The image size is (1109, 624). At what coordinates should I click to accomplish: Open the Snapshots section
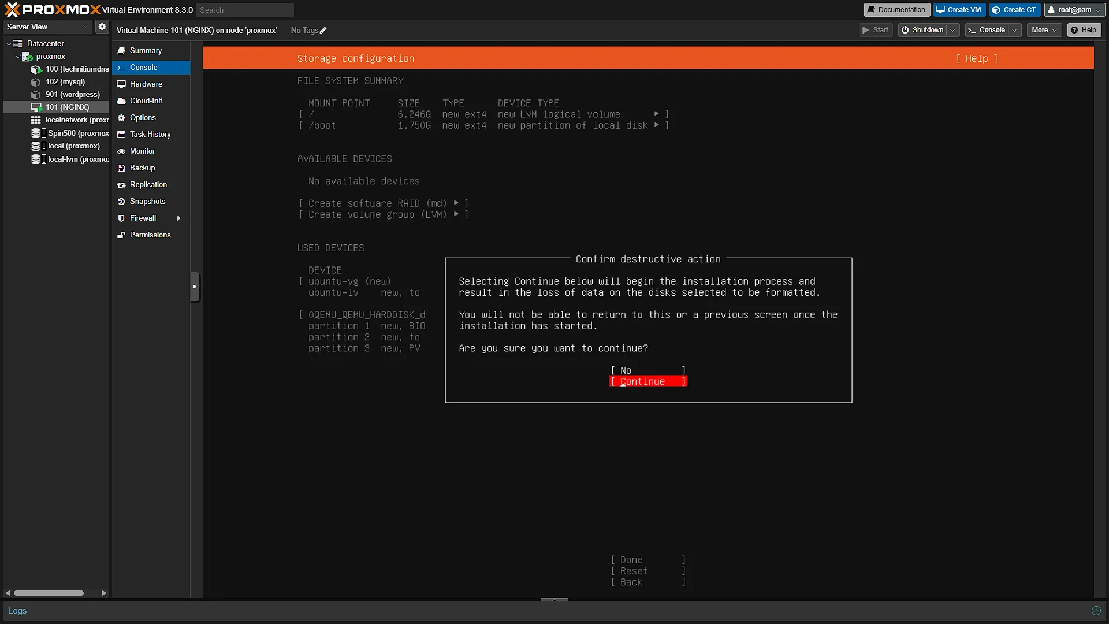point(151,202)
